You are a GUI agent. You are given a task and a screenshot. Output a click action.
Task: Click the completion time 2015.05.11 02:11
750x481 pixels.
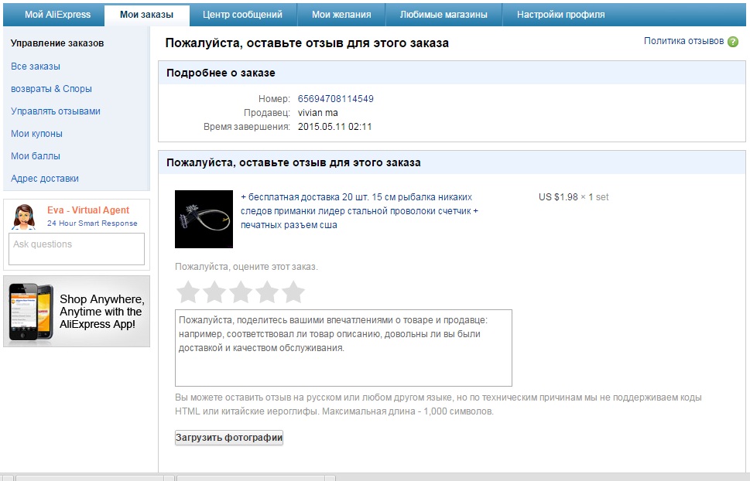click(335, 127)
